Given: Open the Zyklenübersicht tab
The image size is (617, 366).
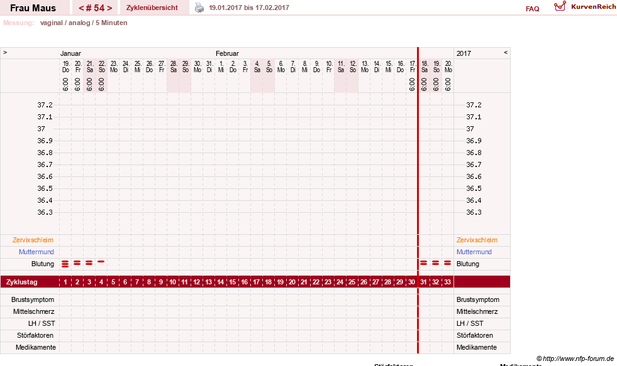Looking at the screenshot, I should tap(152, 8).
